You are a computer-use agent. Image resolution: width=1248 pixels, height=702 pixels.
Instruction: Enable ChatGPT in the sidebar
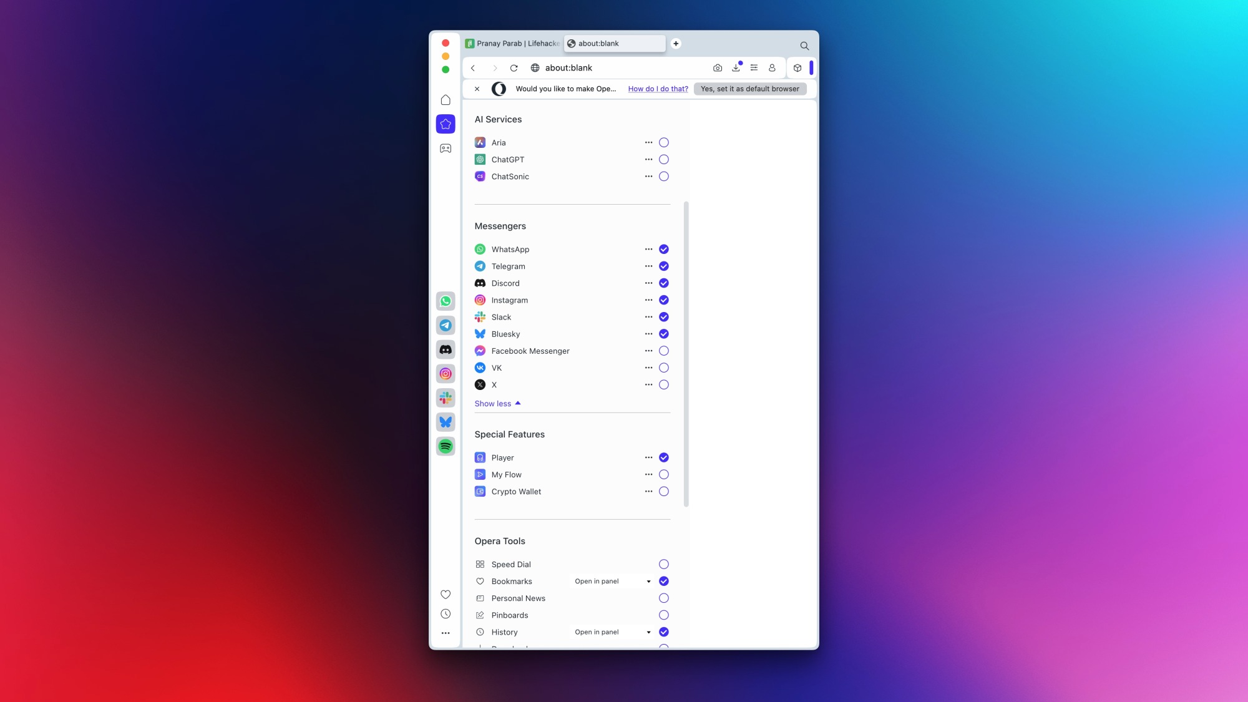tap(664, 160)
